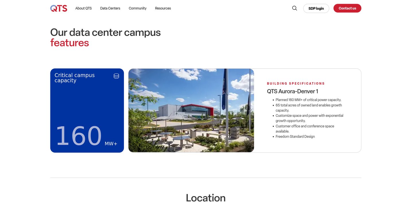Open the Resources menu
Image resolution: width=413 pixels, height=204 pixels.
click(x=163, y=8)
